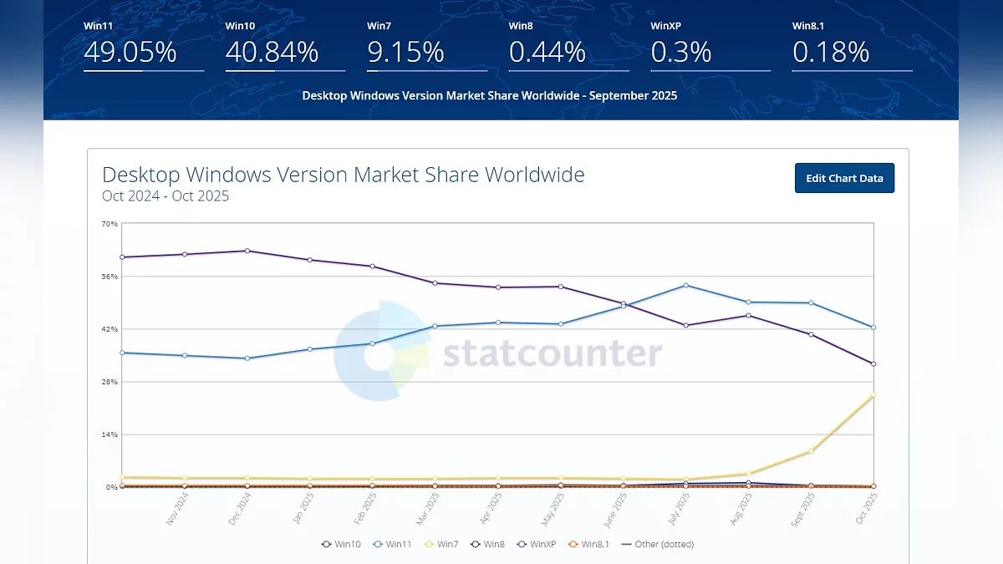Click the Win7 data point for Oct 2025

pyautogui.click(x=873, y=395)
